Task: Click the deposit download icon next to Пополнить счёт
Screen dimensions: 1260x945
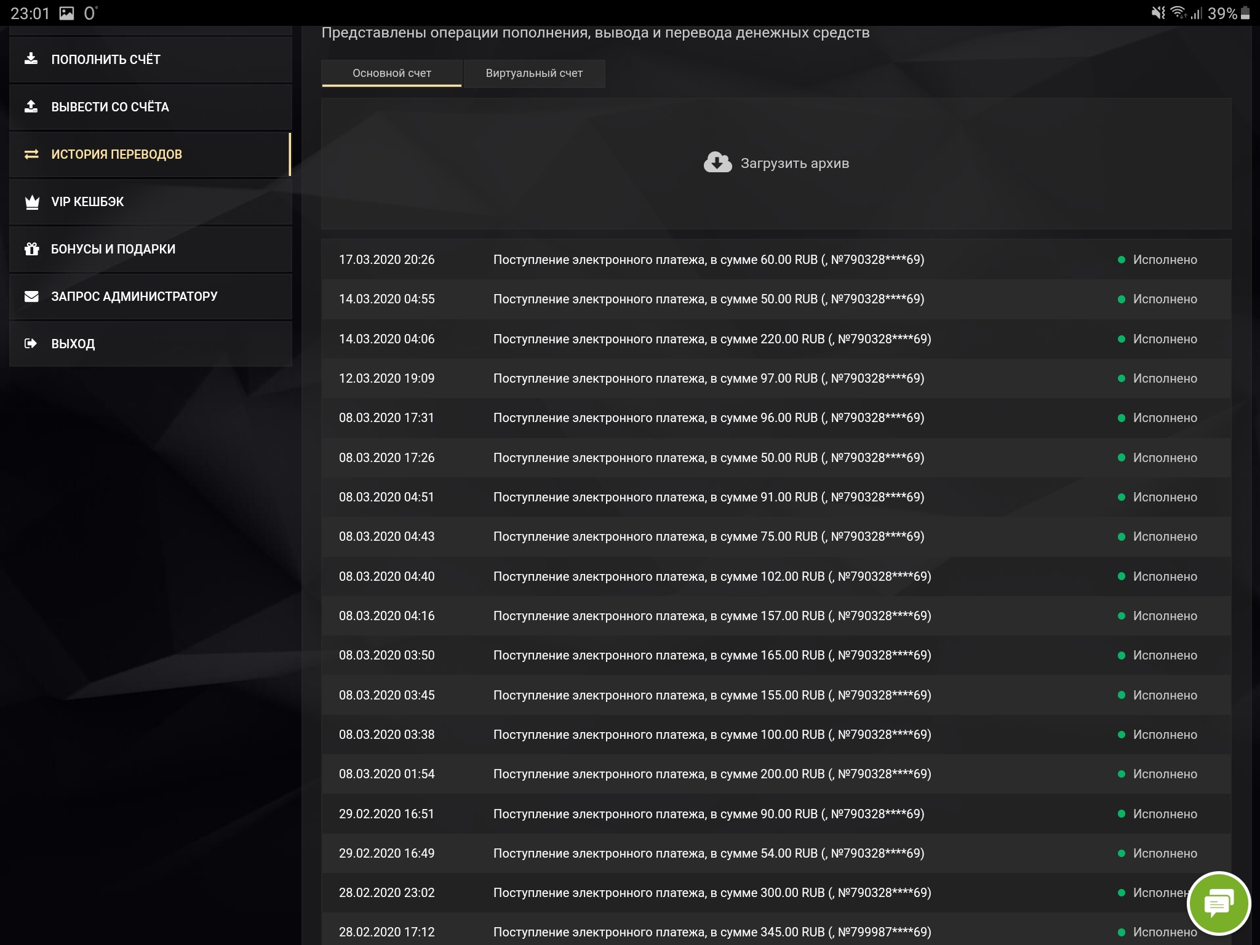Action: tap(31, 59)
